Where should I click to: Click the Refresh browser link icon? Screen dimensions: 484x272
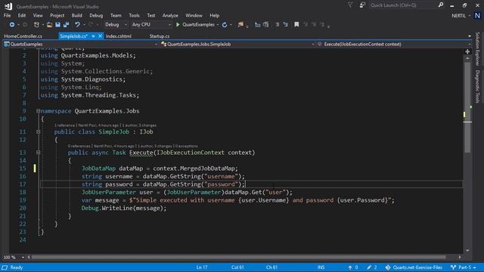[225, 25]
